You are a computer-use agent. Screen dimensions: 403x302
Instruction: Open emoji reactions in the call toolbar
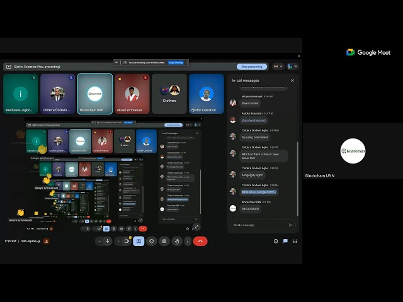pos(151,241)
